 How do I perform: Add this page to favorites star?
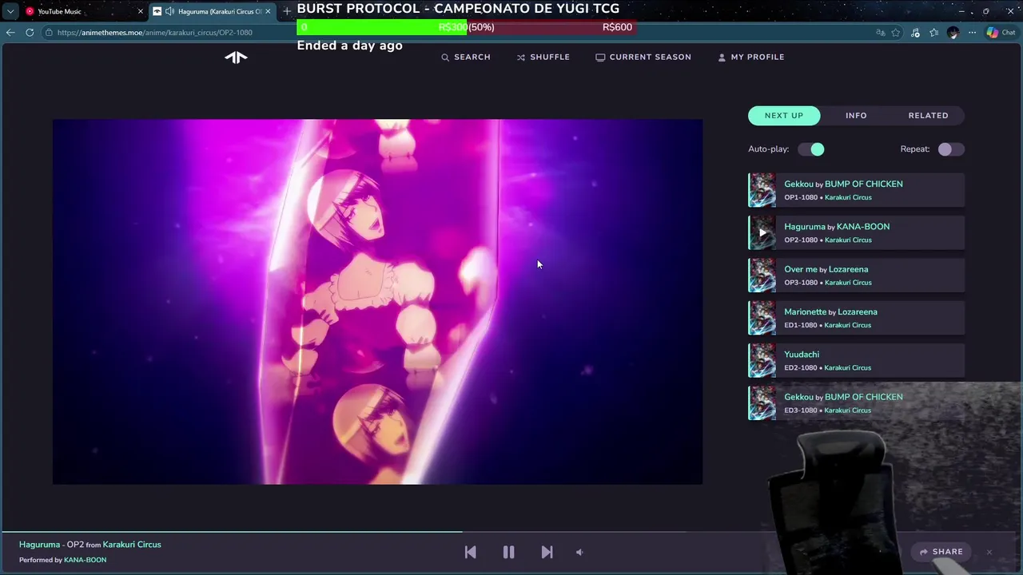tap(896, 33)
